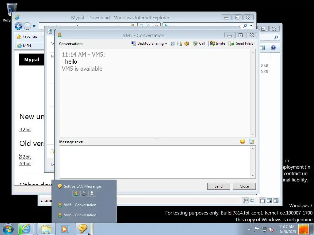Switch Explorer to large thumbnail view

(x=252, y=200)
